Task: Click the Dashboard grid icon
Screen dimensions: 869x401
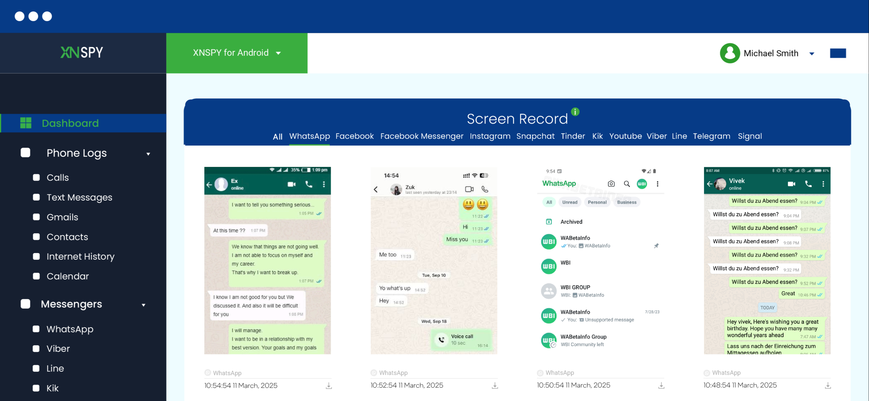Action: pyautogui.click(x=26, y=123)
